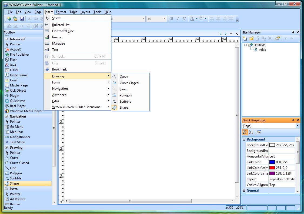Click the Open file toolbar icon
Screen dimensions: 304x214
tap(15, 19)
